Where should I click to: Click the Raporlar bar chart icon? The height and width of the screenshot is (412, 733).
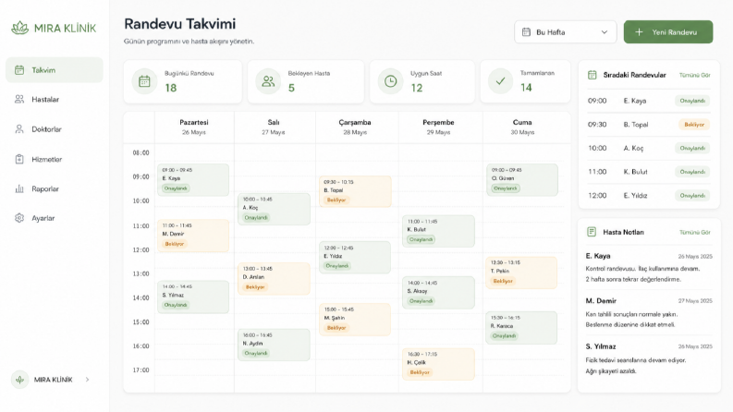[x=19, y=188]
